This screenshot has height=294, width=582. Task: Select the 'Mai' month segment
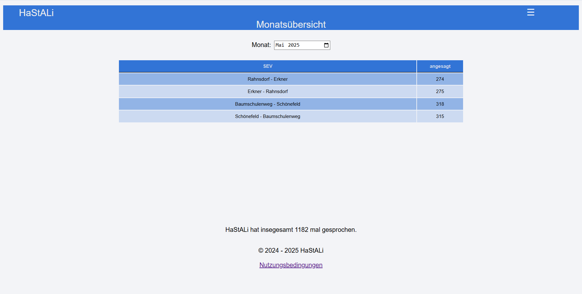click(x=280, y=45)
